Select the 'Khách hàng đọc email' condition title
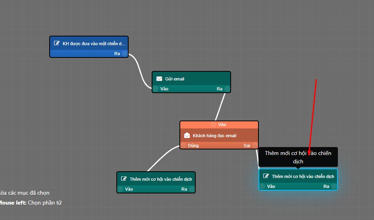 click(x=214, y=136)
